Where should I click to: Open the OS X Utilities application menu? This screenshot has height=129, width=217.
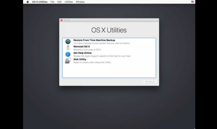40,2
